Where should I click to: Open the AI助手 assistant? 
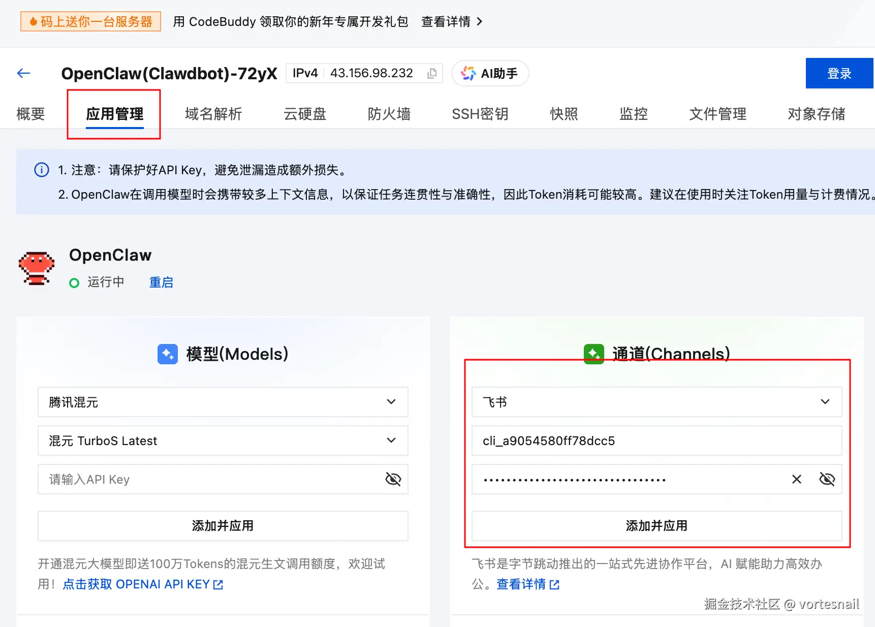[489, 73]
